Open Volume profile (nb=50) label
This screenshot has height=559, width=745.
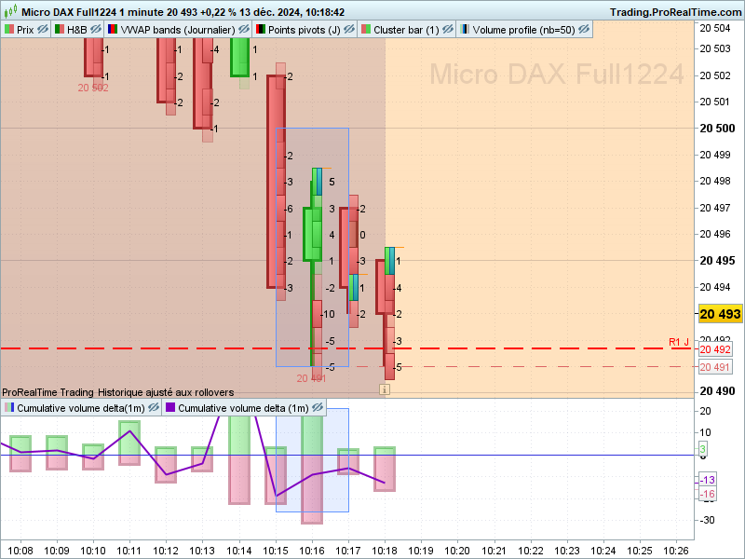[523, 30]
